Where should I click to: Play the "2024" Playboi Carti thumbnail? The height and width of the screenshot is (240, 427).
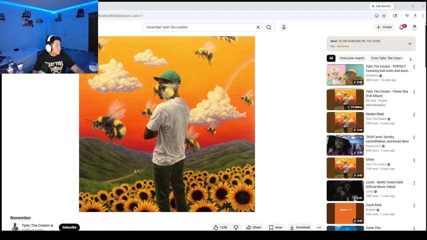345,145
